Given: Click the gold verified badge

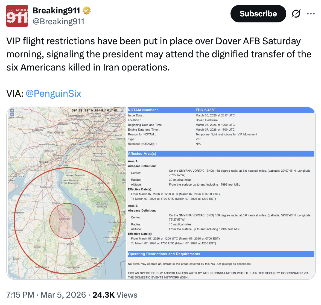Looking at the screenshot, I should pyautogui.click(x=87, y=11).
